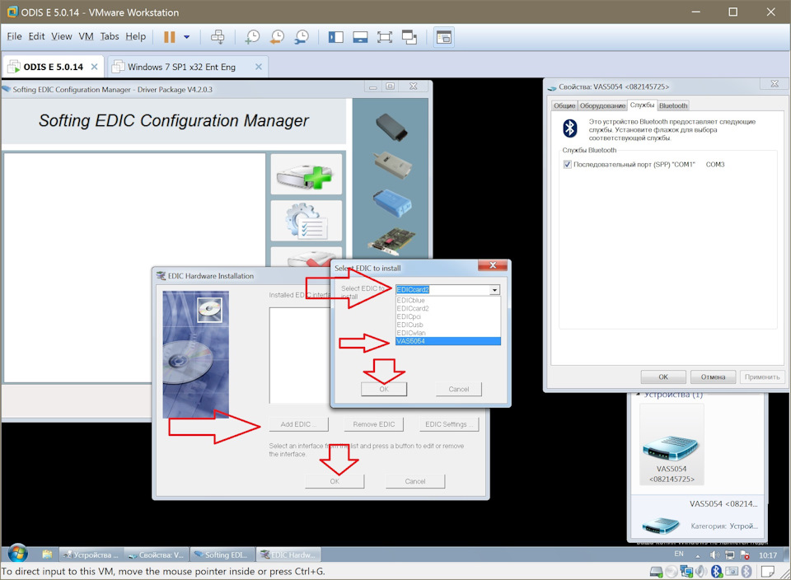Open the dropdown arrow next to pause

(187, 37)
